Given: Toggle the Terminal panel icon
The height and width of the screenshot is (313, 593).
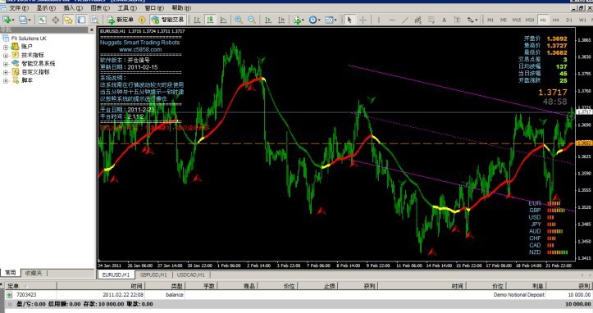Looking at the screenshot, I should 81,20.
